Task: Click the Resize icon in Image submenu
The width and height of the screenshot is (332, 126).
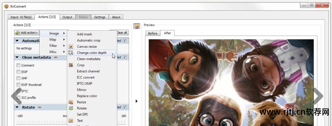Action: [x=71, y=102]
